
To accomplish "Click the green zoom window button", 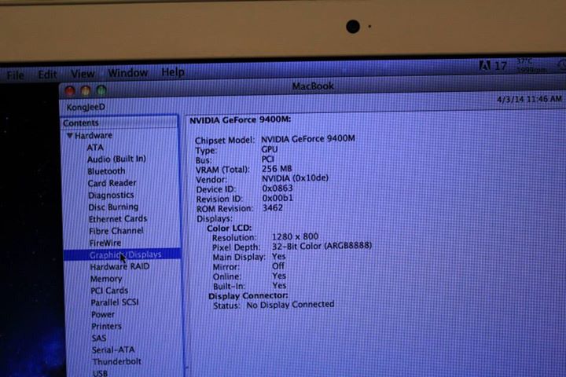I will (x=101, y=90).
